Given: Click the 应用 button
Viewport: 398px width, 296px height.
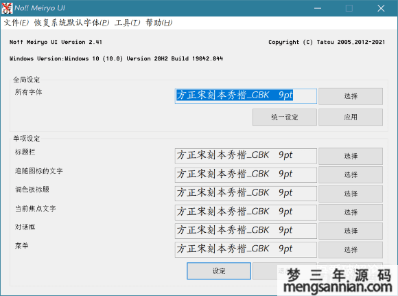Looking at the screenshot, I should [x=351, y=117].
